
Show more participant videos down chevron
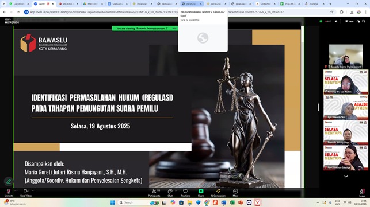click(x=346, y=177)
